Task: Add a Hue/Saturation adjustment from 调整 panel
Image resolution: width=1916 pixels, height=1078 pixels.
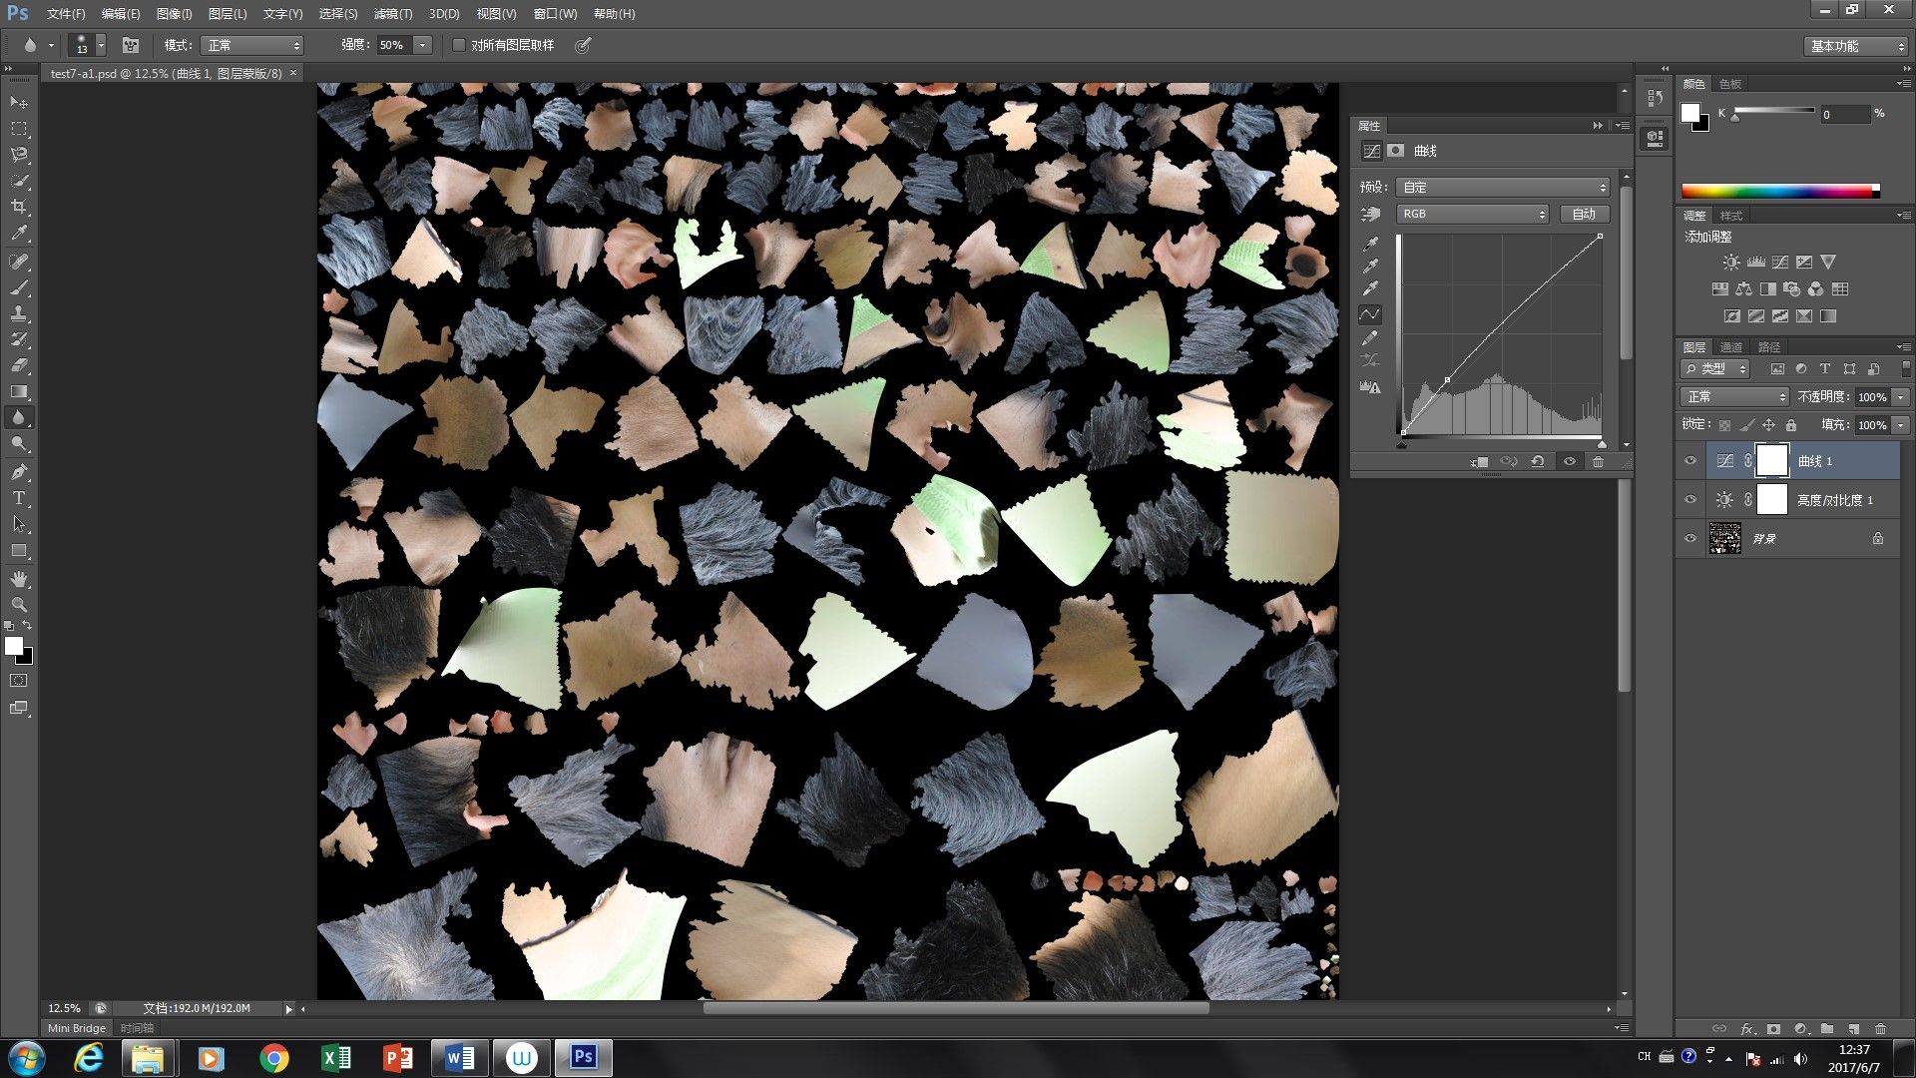Action: tap(1719, 288)
